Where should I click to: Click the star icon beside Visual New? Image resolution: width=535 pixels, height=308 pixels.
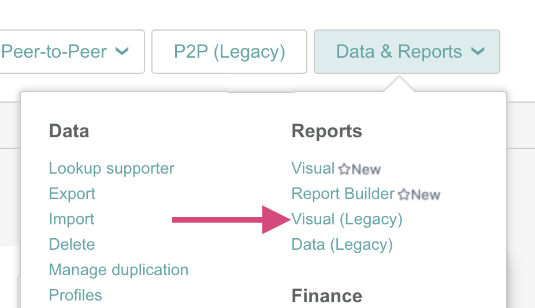coord(344,169)
